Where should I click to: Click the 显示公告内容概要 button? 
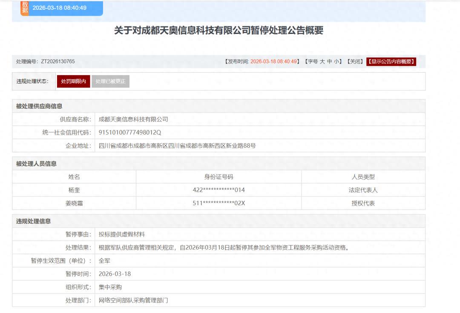[x=391, y=62]
